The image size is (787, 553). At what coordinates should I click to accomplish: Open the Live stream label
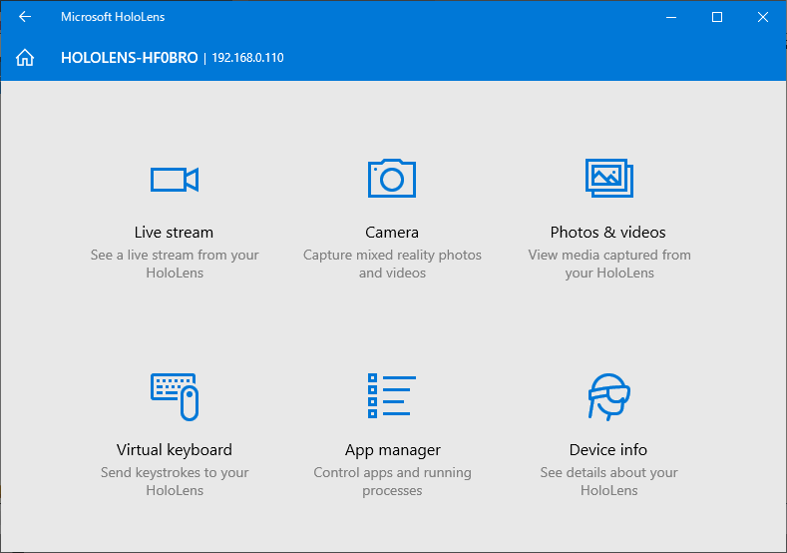click(175, 233)
